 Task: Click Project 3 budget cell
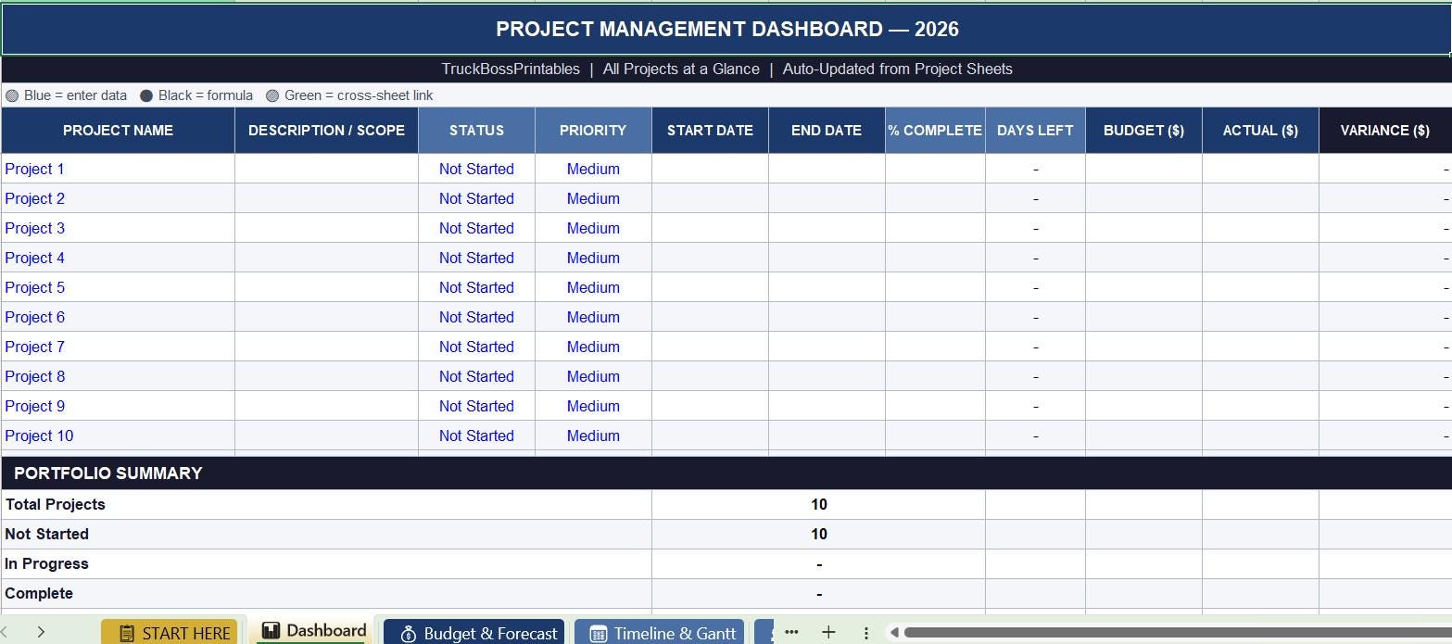click(1143, 228)
